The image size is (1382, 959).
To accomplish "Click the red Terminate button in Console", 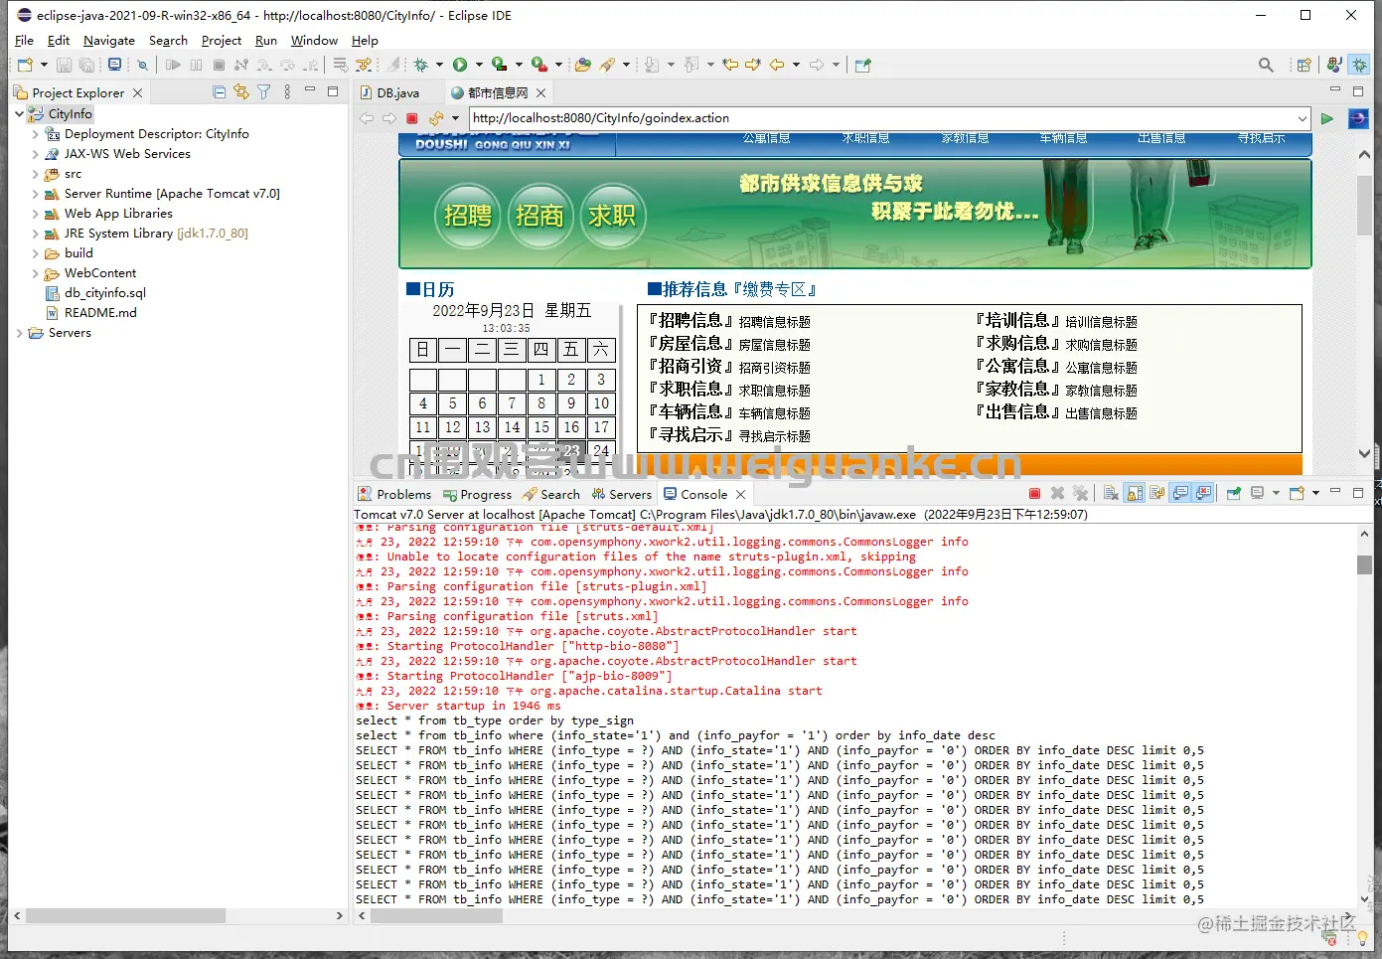I will point(1034,494).
